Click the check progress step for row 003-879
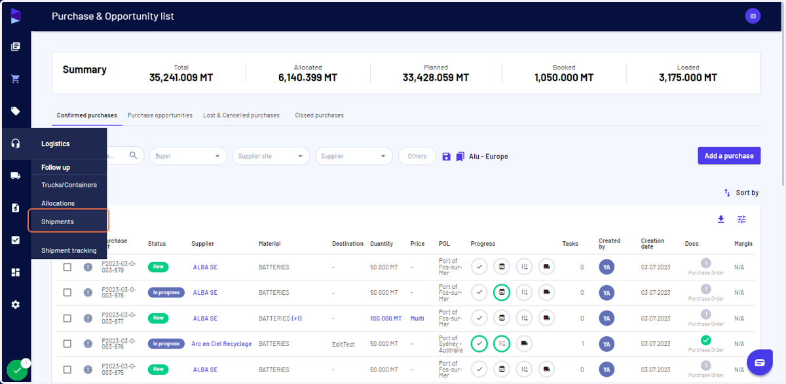Viewport: 786px width, 384px height. (x=479, y=267)
